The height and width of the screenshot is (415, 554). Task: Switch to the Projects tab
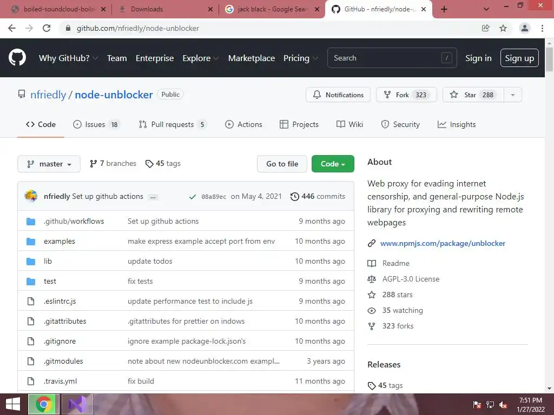tap(299, 124)
